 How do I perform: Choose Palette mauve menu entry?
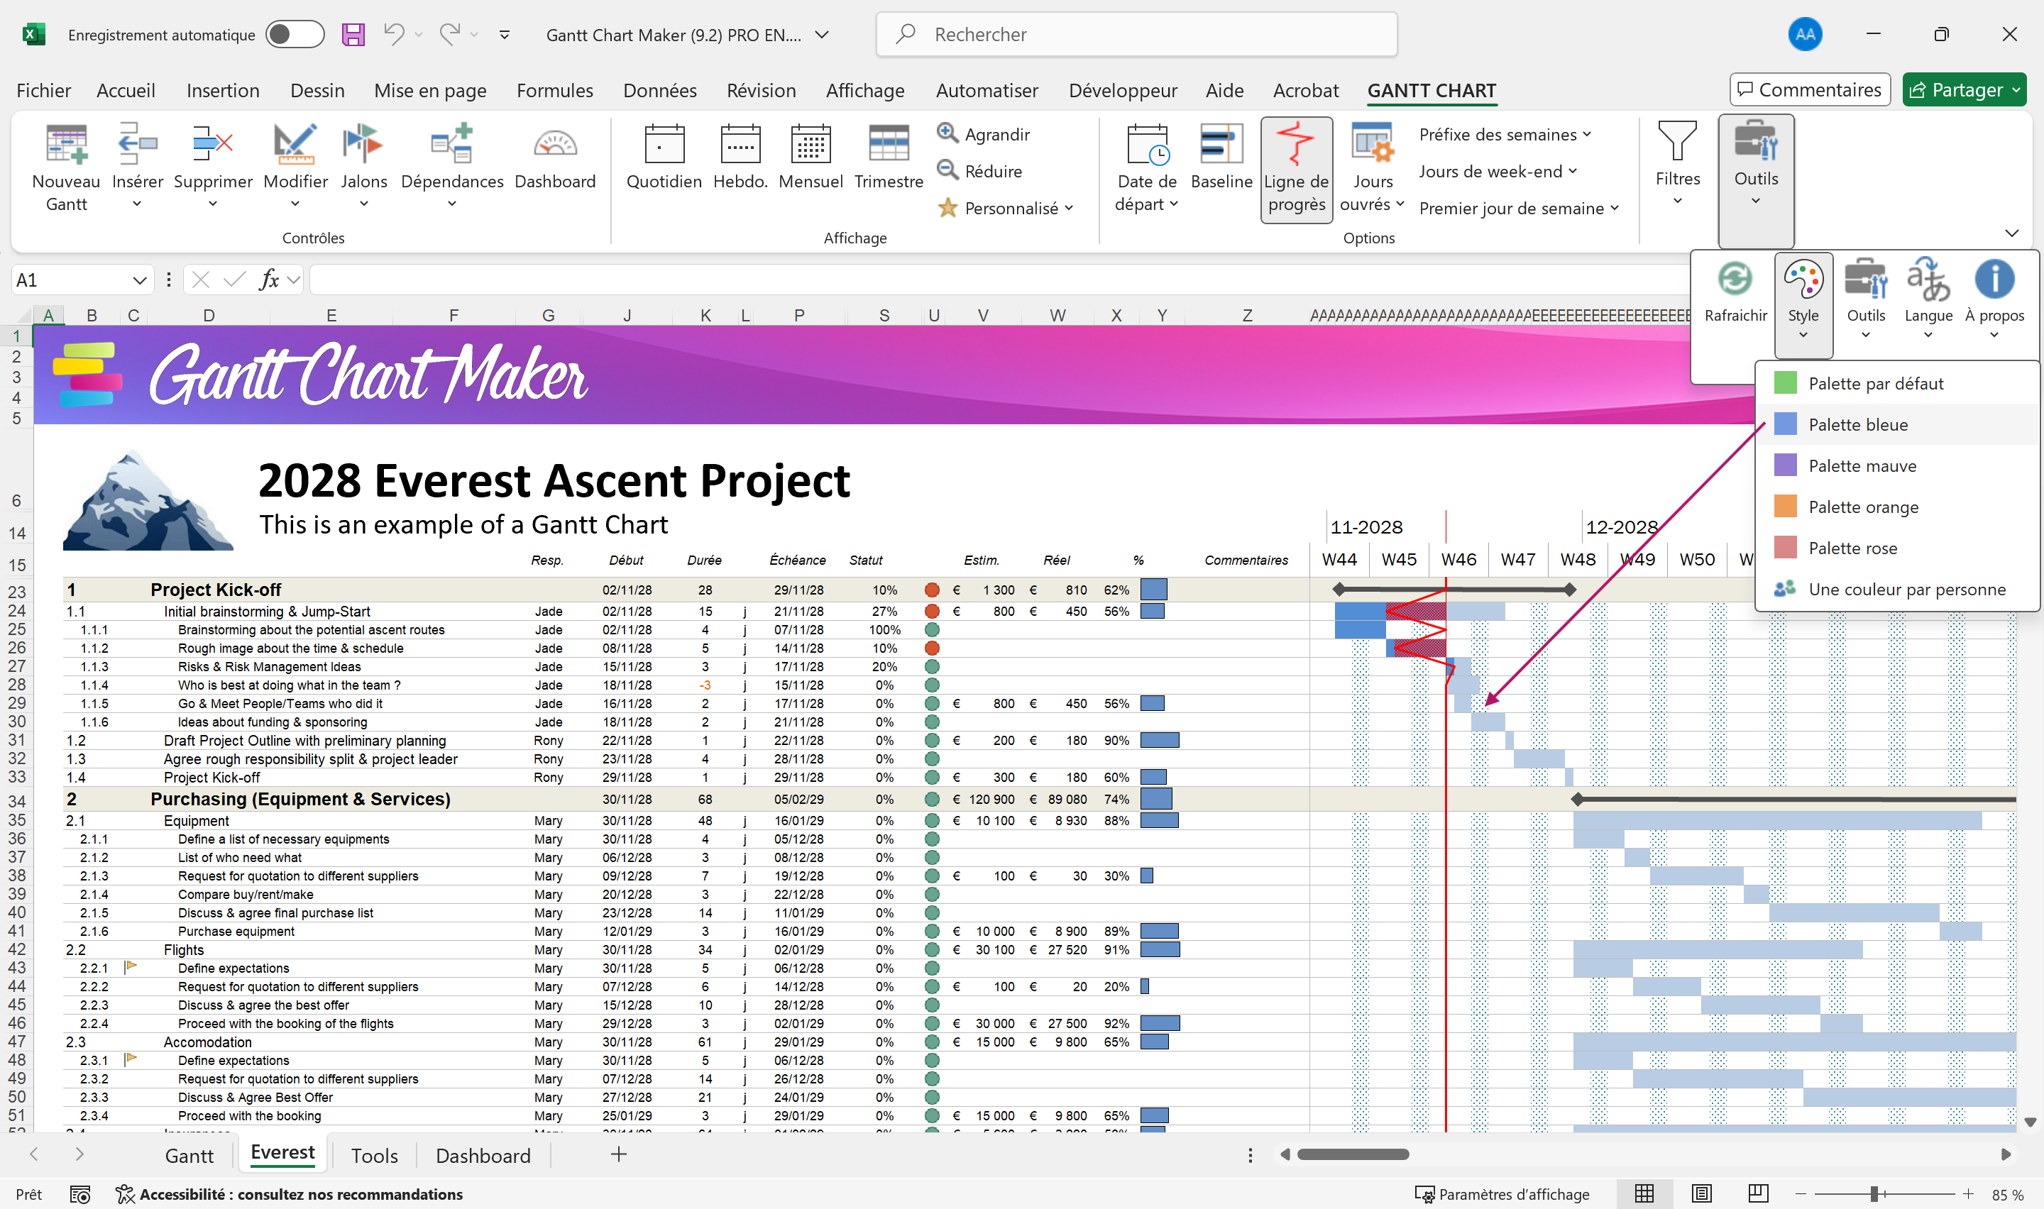click(1862, 466)
